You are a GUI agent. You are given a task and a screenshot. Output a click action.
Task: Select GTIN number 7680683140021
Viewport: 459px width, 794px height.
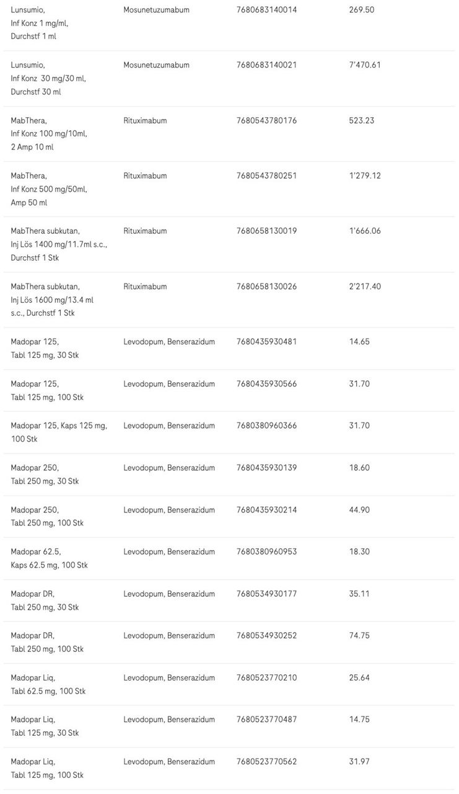(266, 65)
